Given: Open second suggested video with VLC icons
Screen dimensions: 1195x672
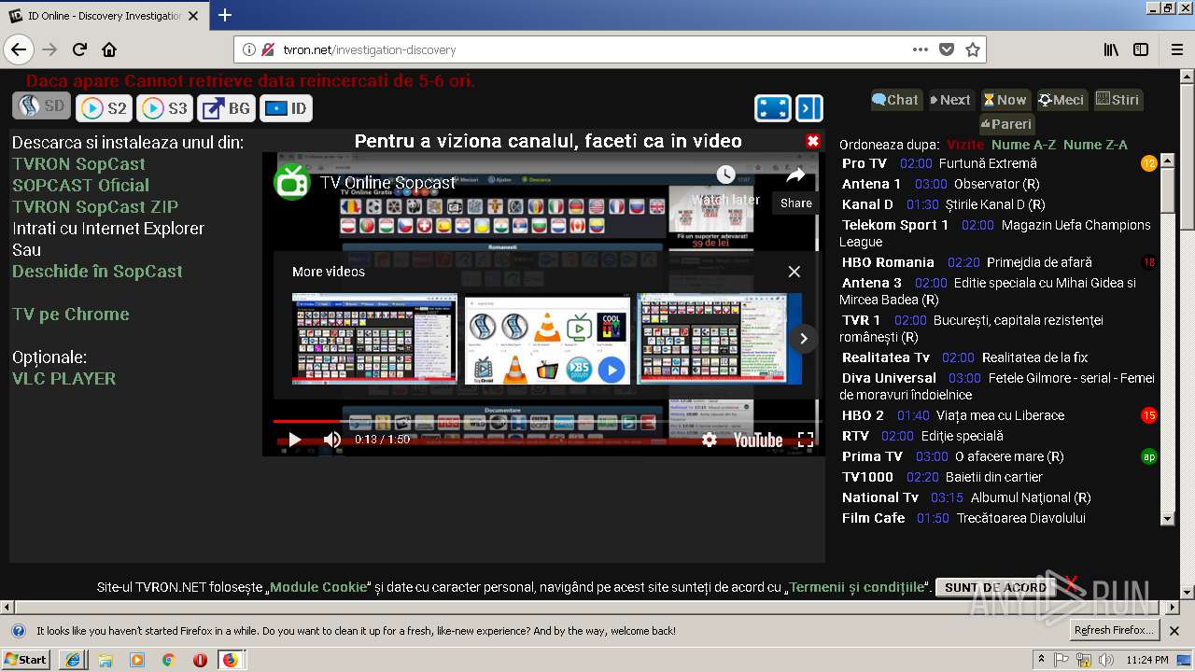Looking at the screenshot, I should tap(547, 339).
